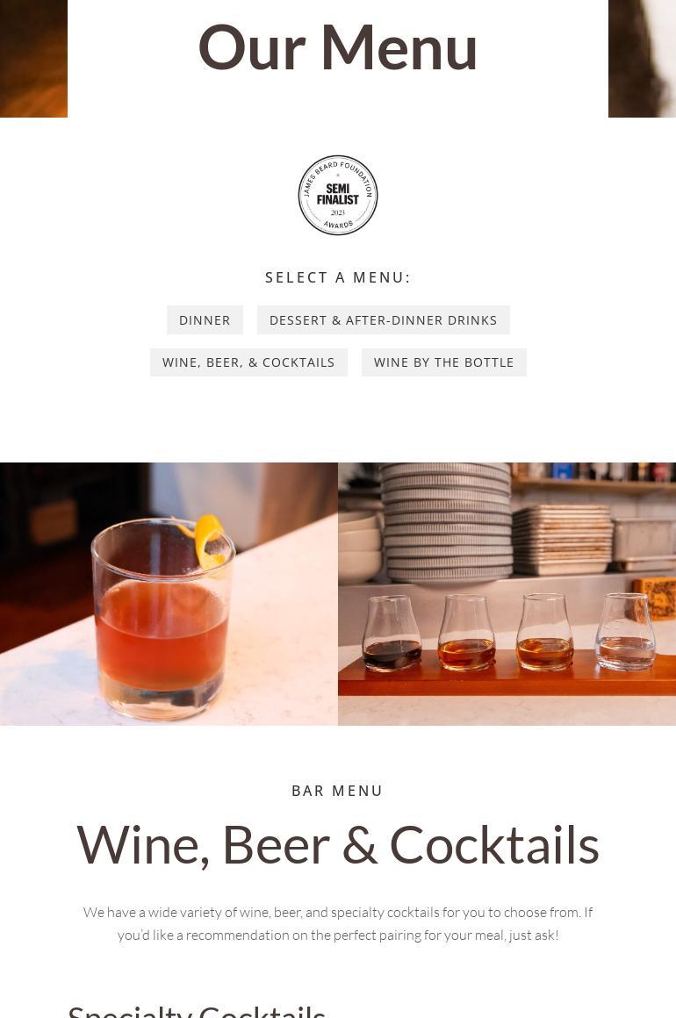Viewport: 676px width, 1018px height.
Task: Click the Our Menu page heading
Action: point(338,47)
